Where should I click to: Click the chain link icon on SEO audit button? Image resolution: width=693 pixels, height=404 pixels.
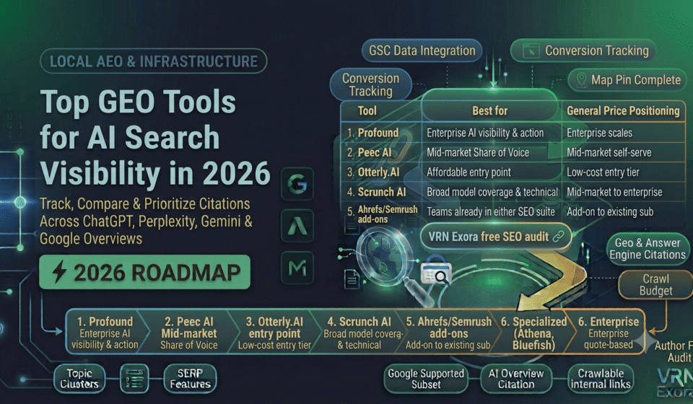click(x=559, y=237)
